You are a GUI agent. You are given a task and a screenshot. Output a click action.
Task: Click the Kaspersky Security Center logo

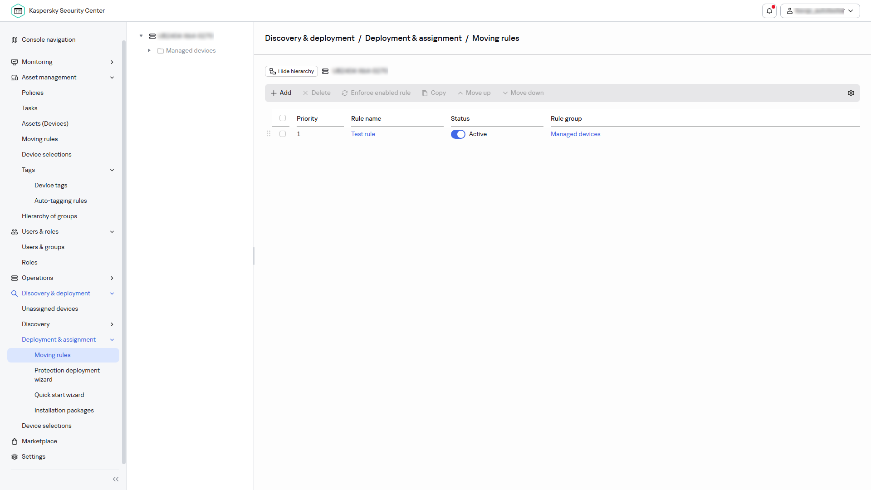coord(18,11)
